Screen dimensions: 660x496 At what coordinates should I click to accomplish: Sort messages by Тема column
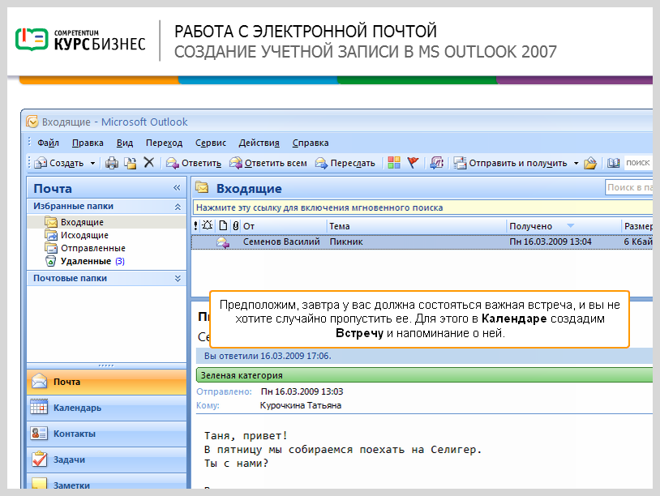point(417,226)
